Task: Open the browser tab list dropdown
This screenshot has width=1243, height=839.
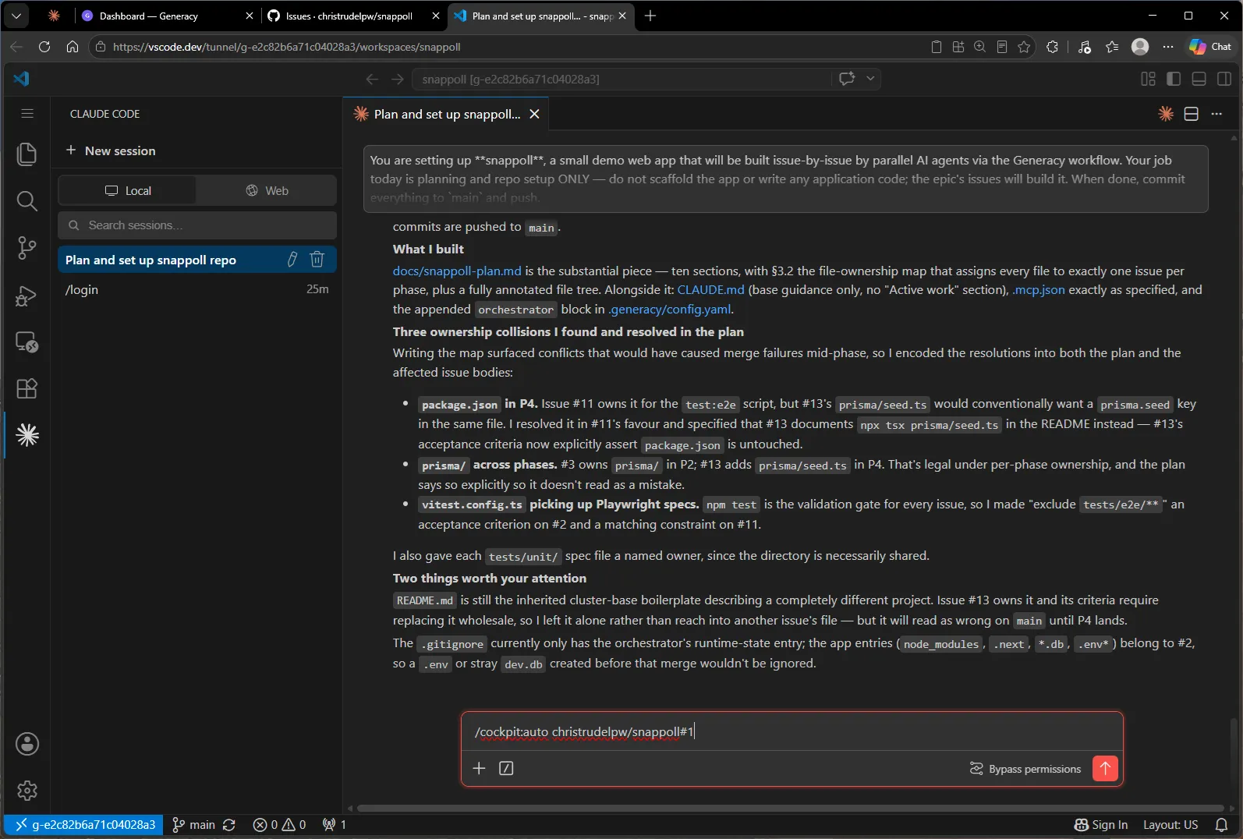Action: tap(16, 16)
